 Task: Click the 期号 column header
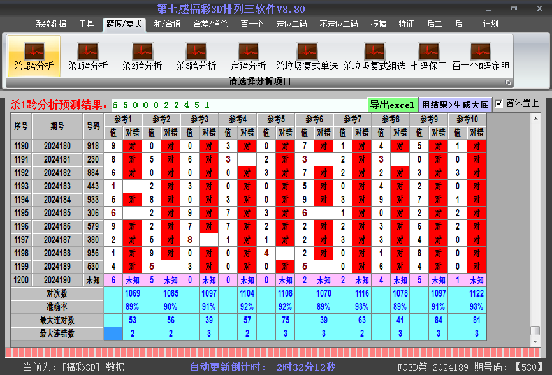(57, 126)
